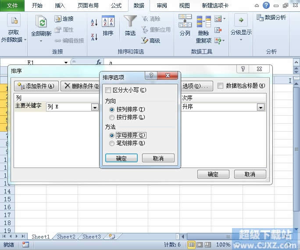300x250 pixels.
Task: Select the 笔划排序 radio option
Action: [x=112, y=143]
